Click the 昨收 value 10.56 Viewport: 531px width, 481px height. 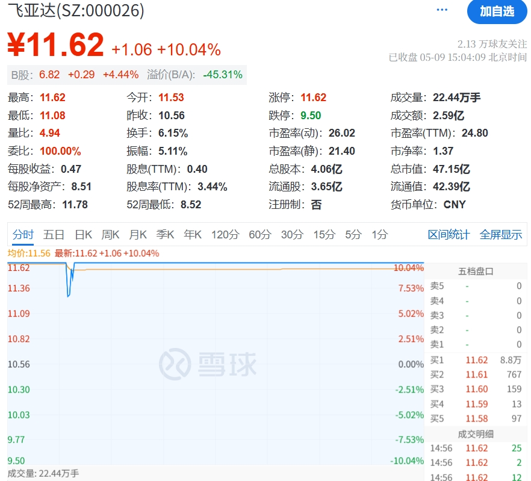click(172, 116)
